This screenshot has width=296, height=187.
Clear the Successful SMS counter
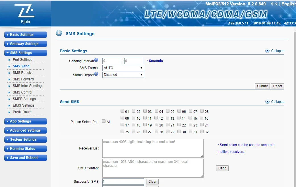coord(152,182)
